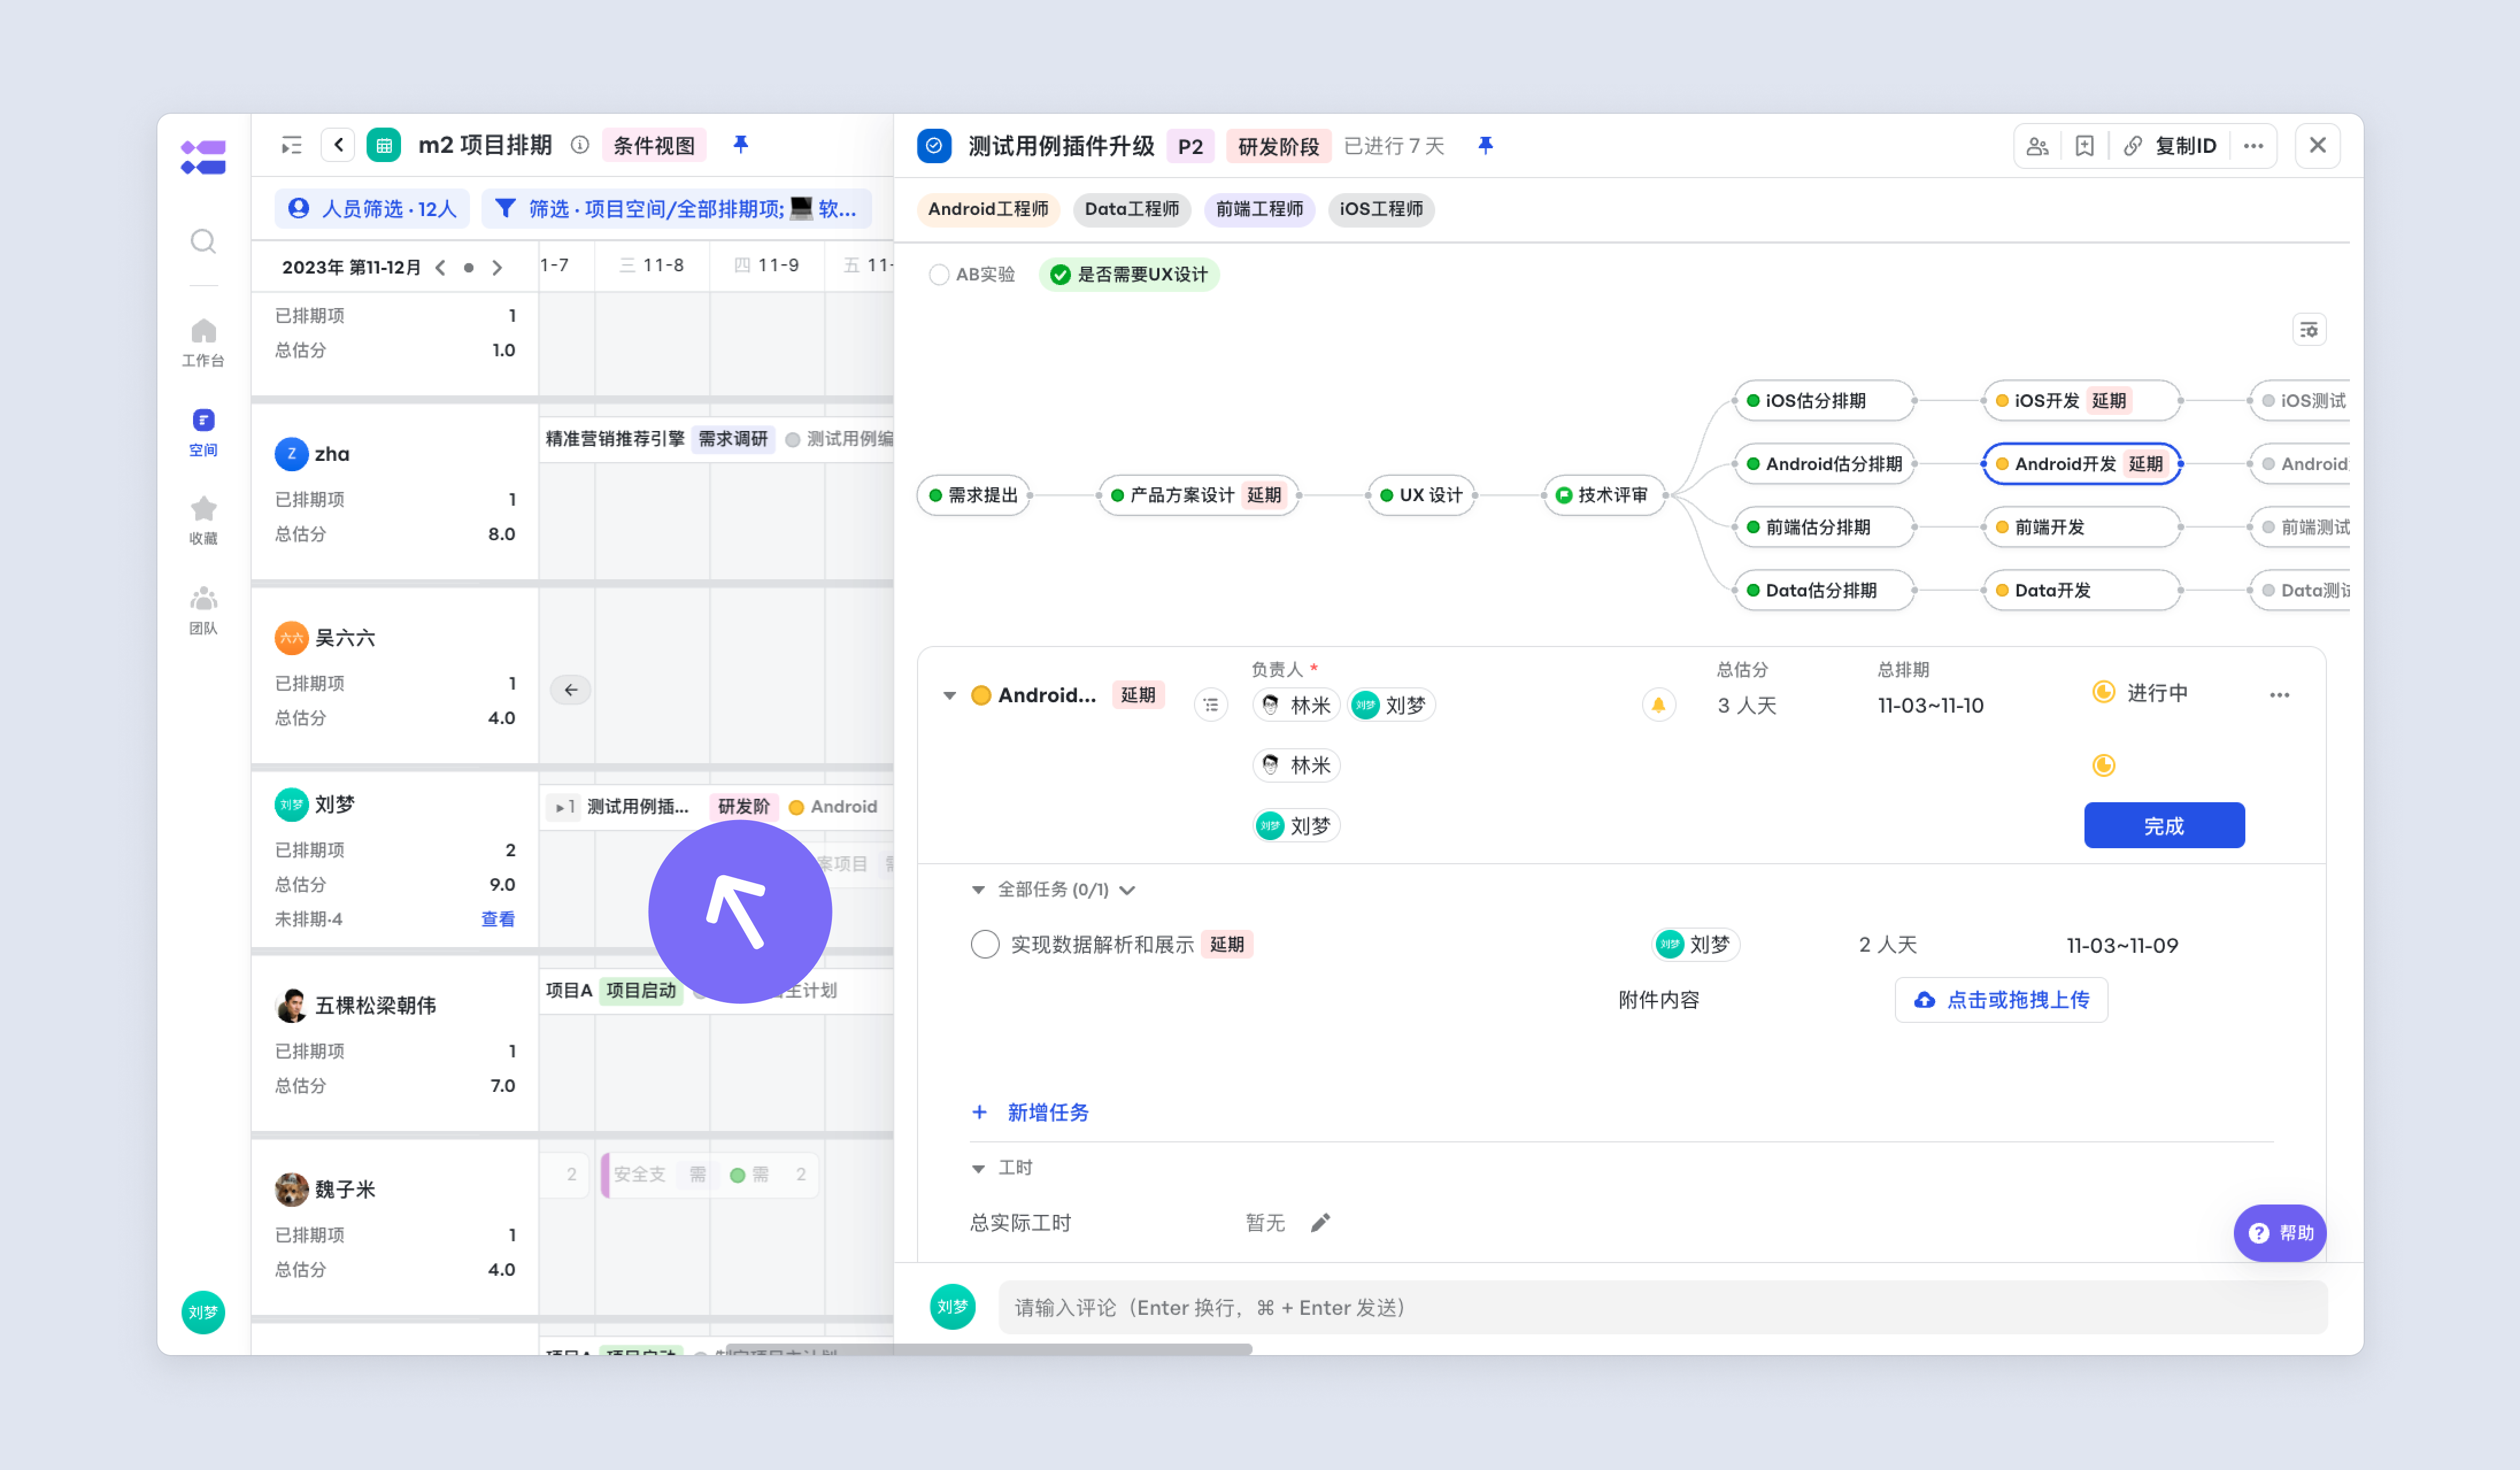Click the info icon beside m2 项目排期
The width and height of the screenshot is (2520, 1470).
coord(580,145)
